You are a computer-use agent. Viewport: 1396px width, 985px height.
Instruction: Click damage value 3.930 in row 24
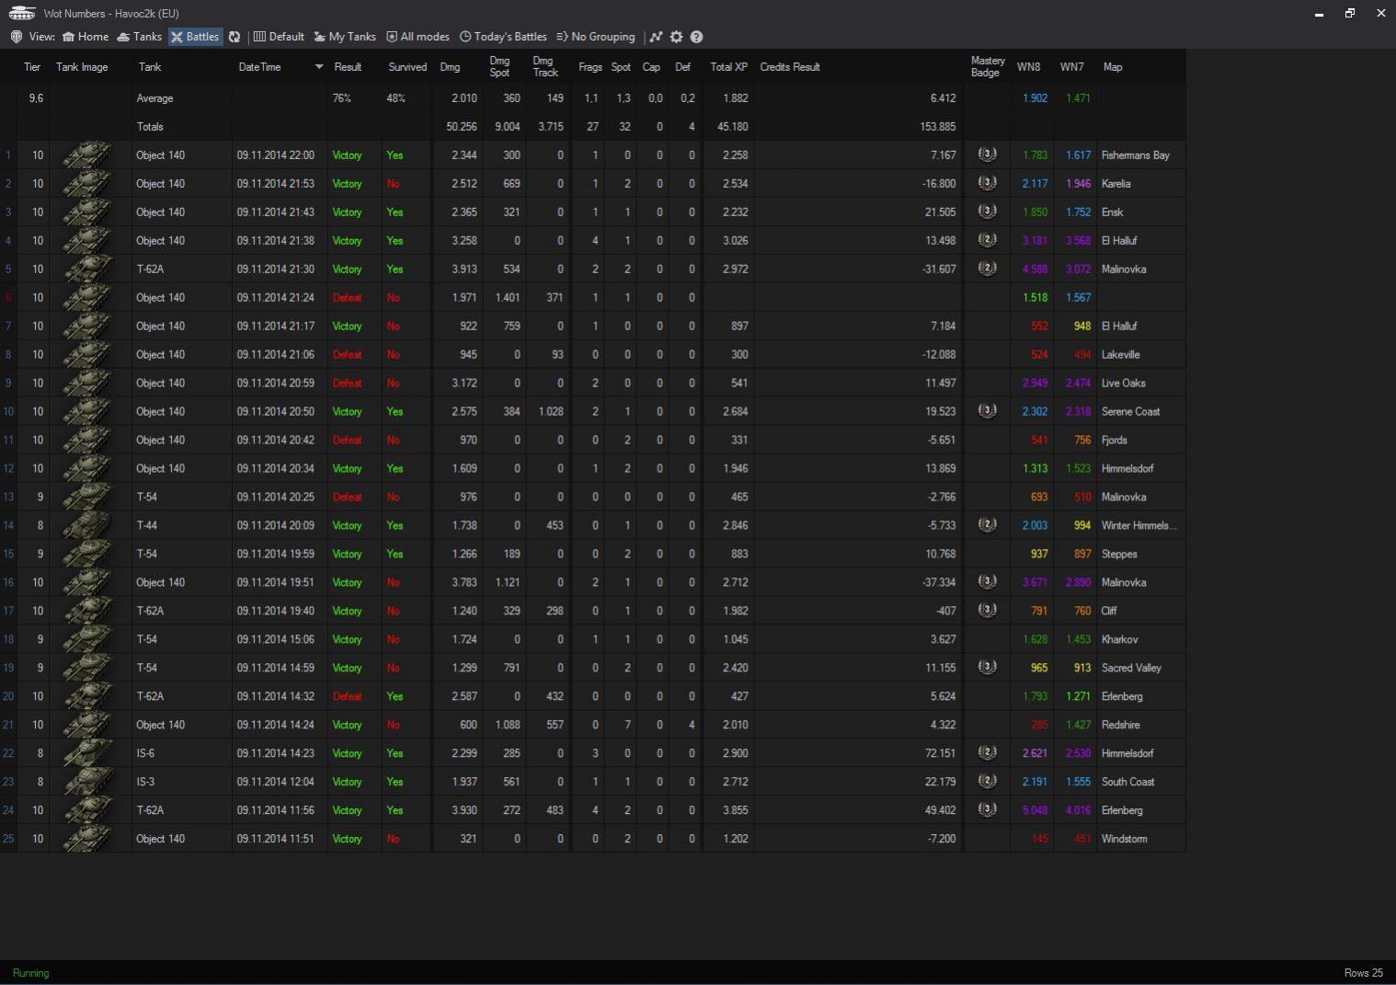[x=463, y=810]
